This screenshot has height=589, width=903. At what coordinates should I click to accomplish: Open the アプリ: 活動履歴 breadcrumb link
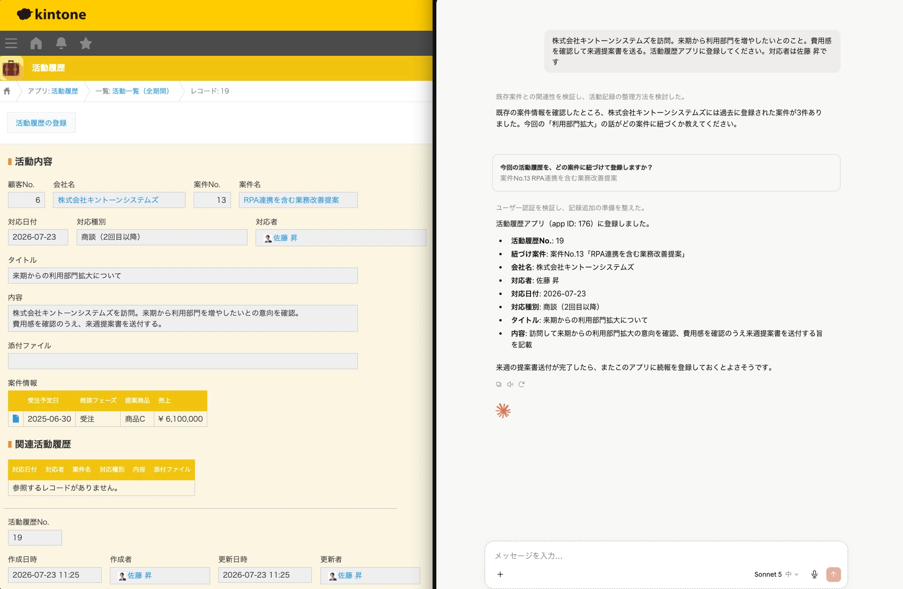(x=65, y=91)
